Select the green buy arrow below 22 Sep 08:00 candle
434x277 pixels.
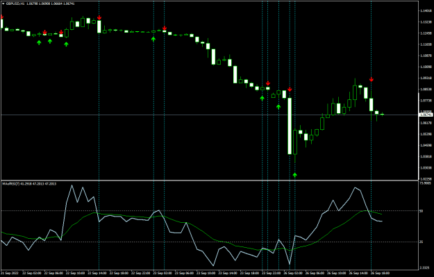click(x=66, y=44)
